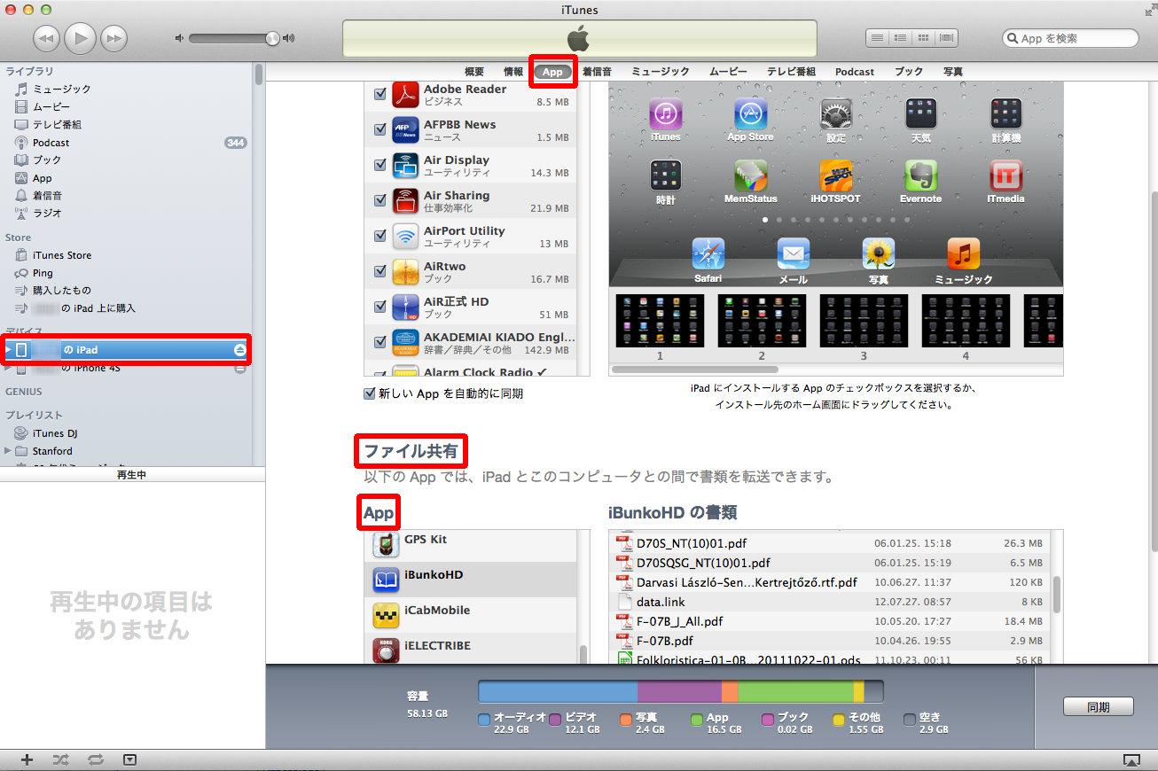Select the Evernote icon on home screen
This screenshot has height=771, width=1158.
920,175
